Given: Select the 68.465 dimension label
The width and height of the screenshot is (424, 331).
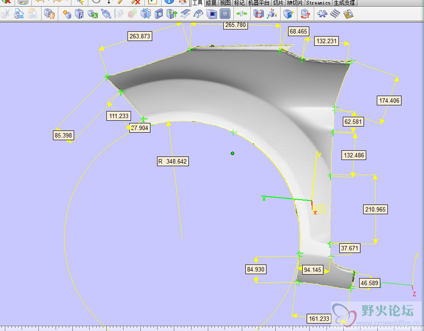Looking at the screenshot, I should tap(299, 31).
